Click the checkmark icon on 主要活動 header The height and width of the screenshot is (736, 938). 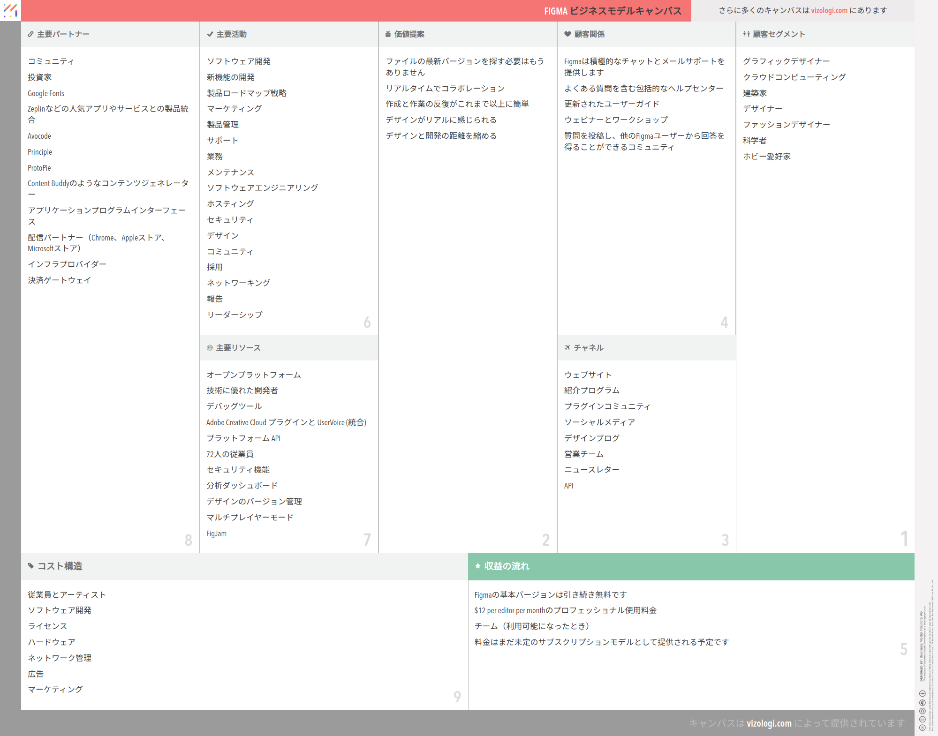(209, 34)
